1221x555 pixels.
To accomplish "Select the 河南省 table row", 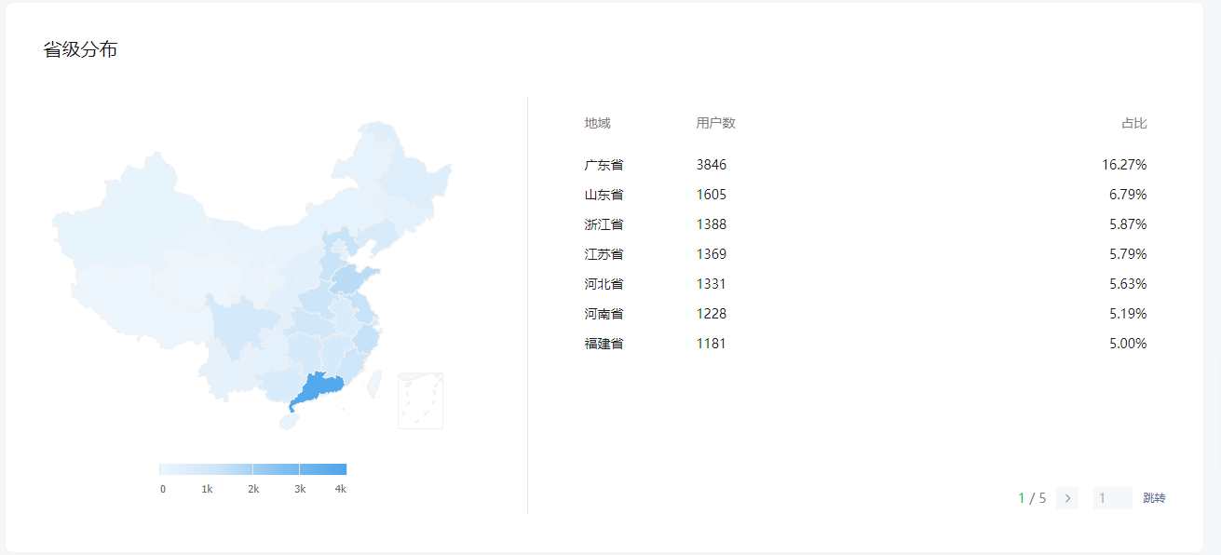I will [865, 314].
